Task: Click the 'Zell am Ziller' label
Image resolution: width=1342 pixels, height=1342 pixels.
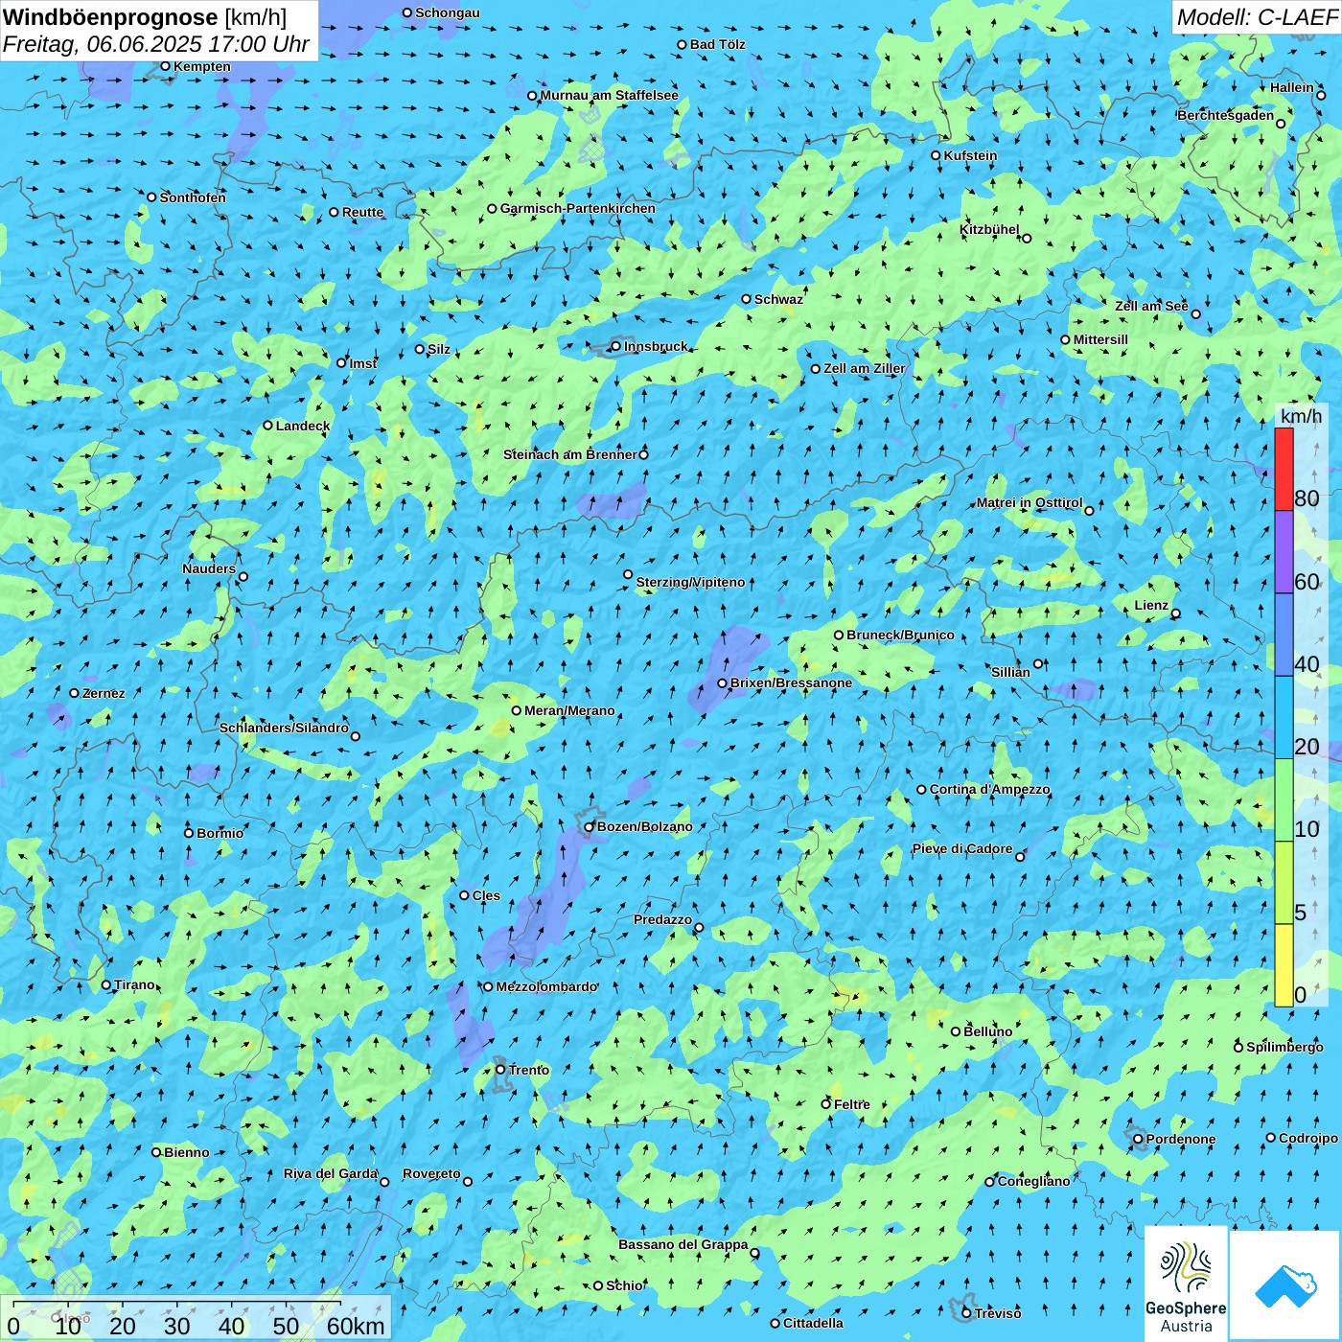Action: click(x=865, y=368)
